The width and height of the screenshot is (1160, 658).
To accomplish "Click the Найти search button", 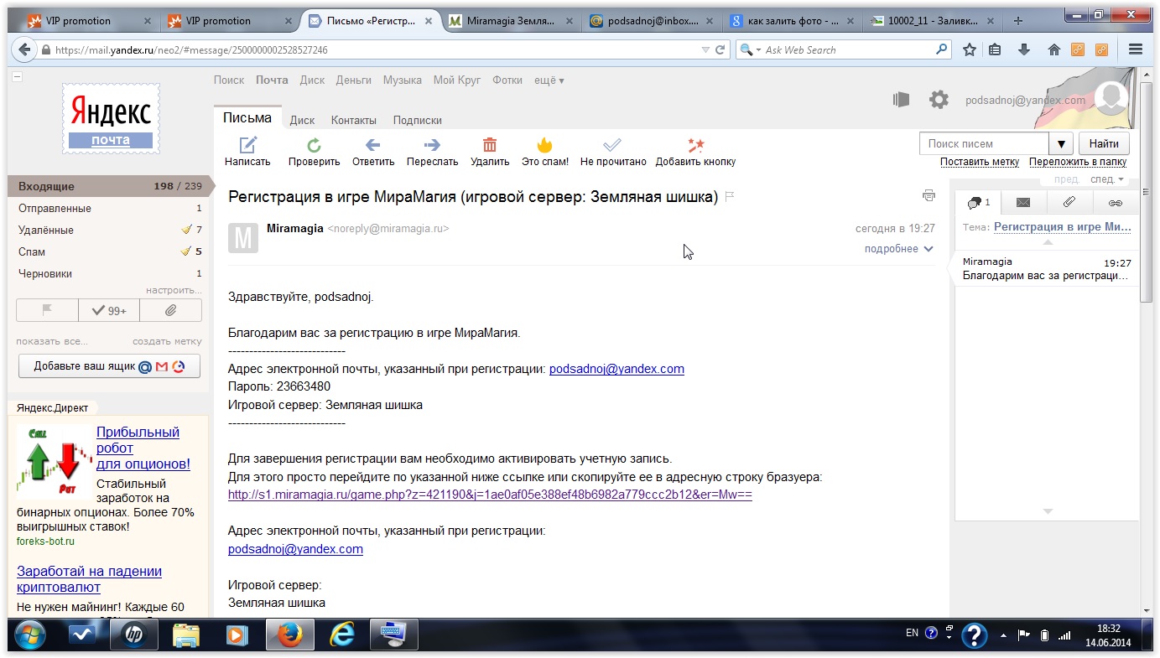I will coord(1104,143).
